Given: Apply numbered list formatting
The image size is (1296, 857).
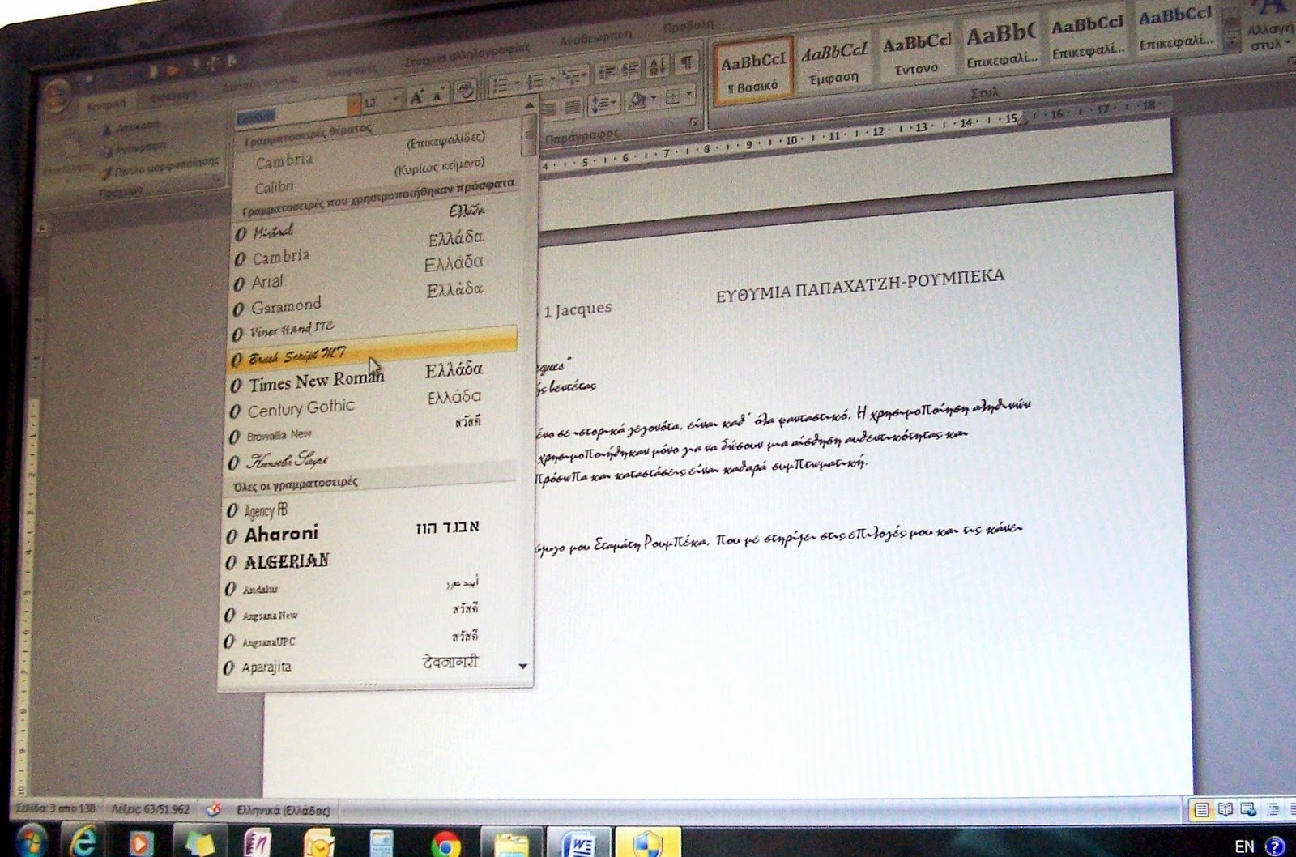Looking at the screenshot, I should tap(535, 81).
